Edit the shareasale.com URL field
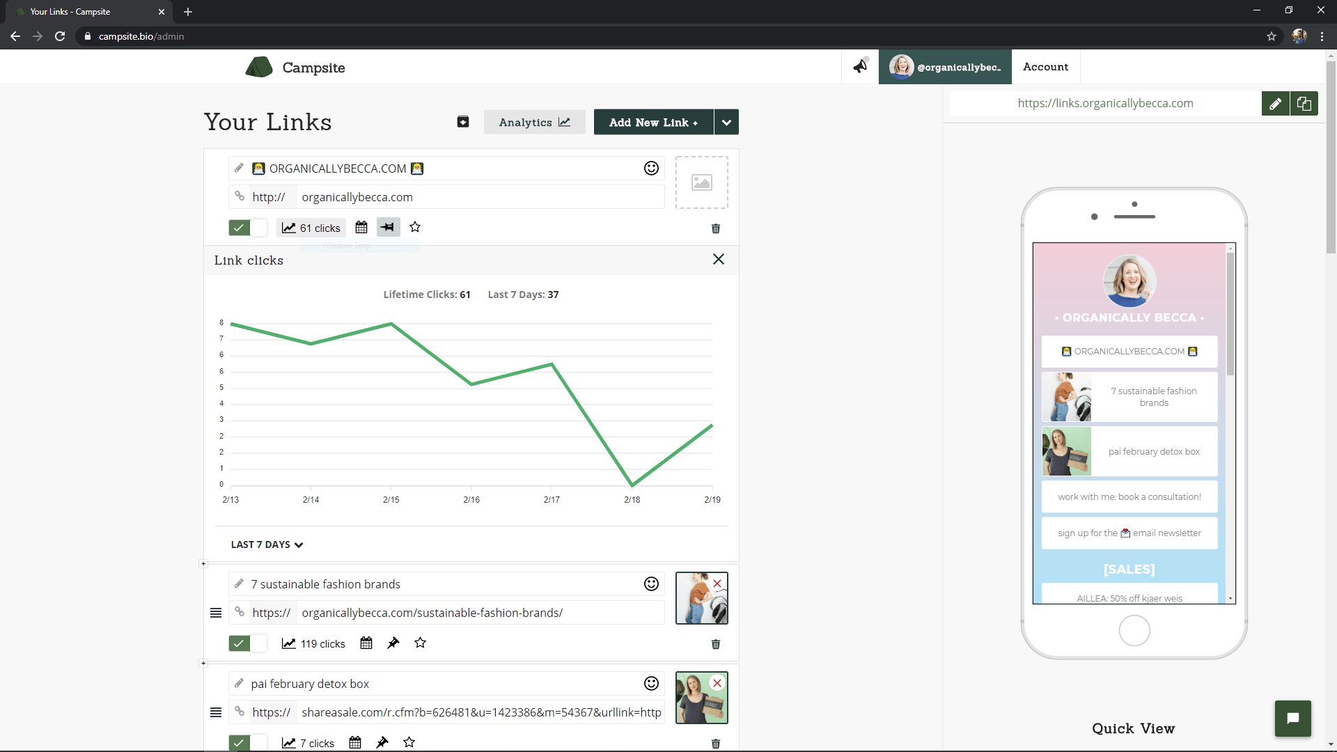Viewport: 1337px width, 752px height. (480, 712)
